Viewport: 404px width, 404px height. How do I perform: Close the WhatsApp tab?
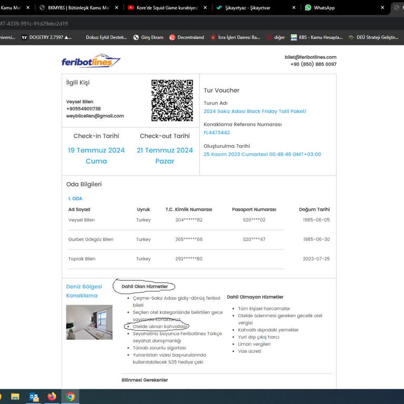(382, 8)
